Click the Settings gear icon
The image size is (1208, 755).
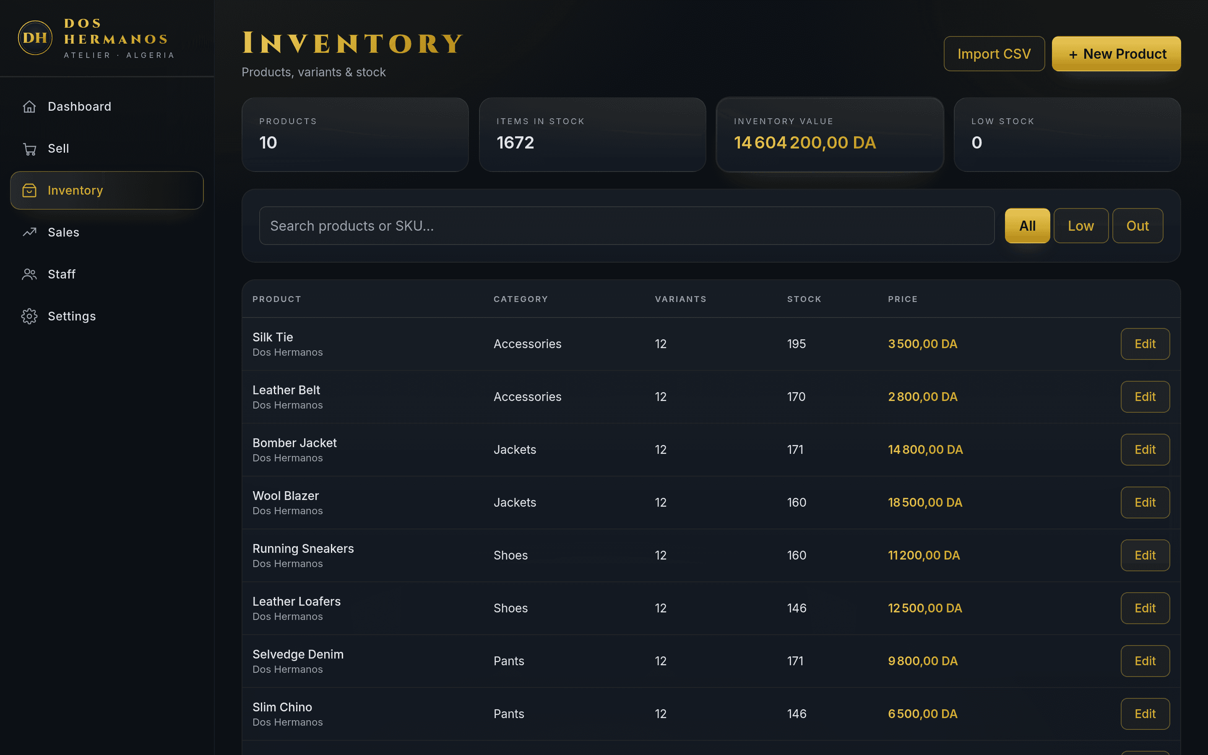point(29,316)
